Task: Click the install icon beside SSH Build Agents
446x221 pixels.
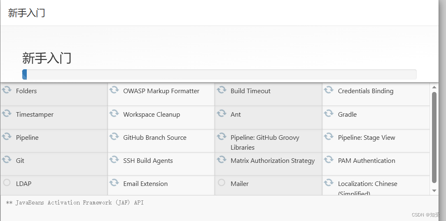Action: pos(114,160)
